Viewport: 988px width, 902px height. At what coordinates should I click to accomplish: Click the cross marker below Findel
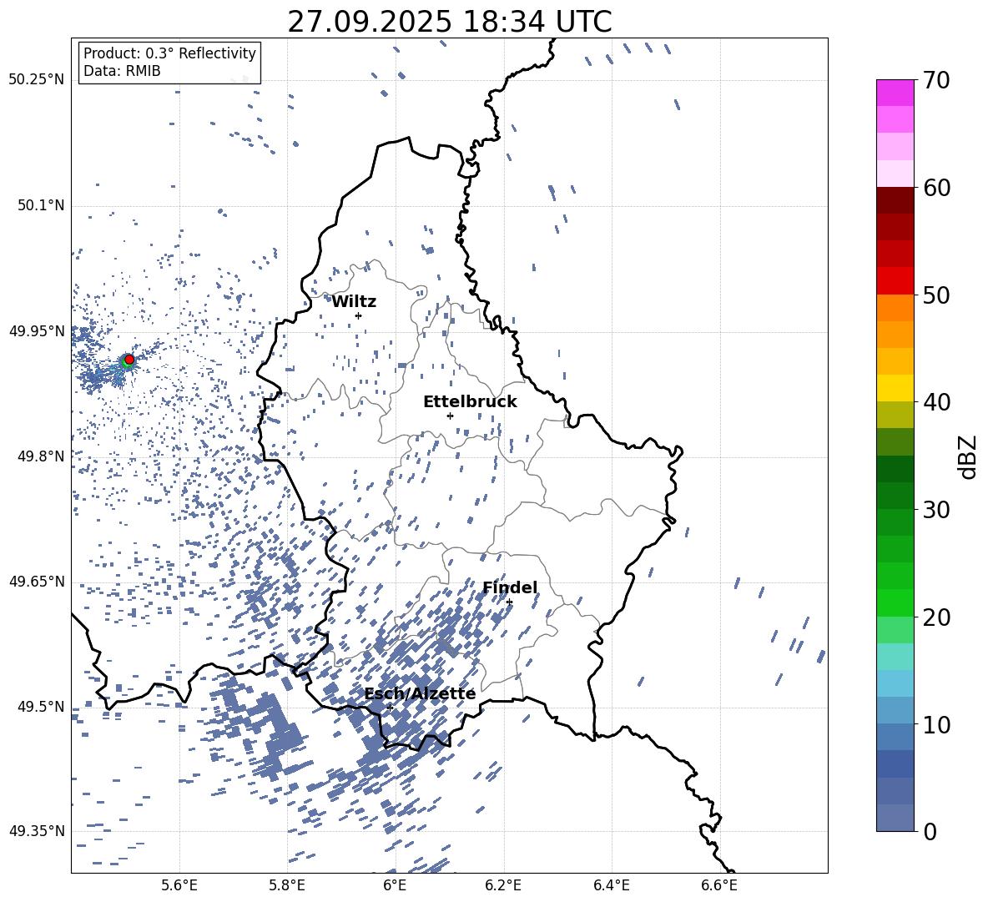(x=509, y=602)
